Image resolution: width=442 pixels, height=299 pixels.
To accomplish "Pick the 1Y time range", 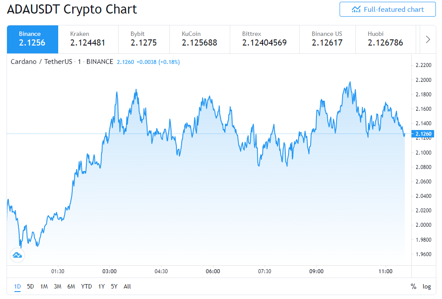I will pos(101,287).
